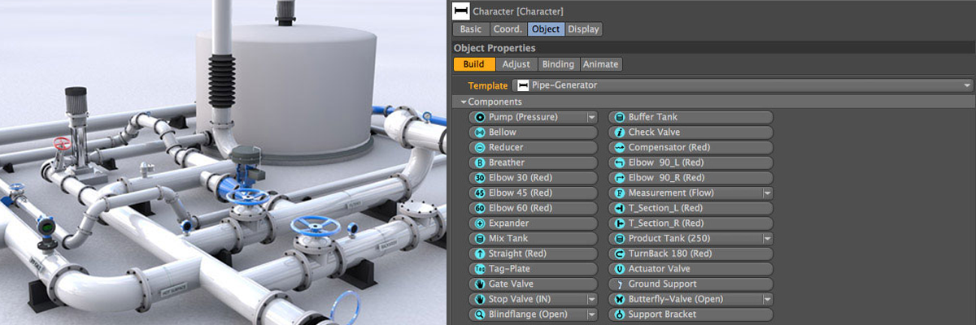Click the Elbow 45 (Red) icon
The image size is (976, 325).
tap(480, 193)
